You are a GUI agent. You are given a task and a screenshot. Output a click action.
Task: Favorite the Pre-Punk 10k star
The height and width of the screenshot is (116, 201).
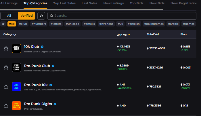point(6,87)
